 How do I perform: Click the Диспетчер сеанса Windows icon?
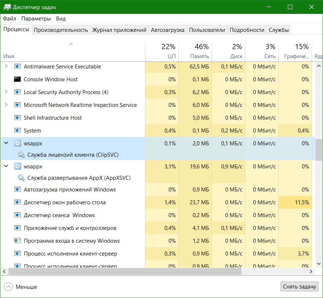17,215
